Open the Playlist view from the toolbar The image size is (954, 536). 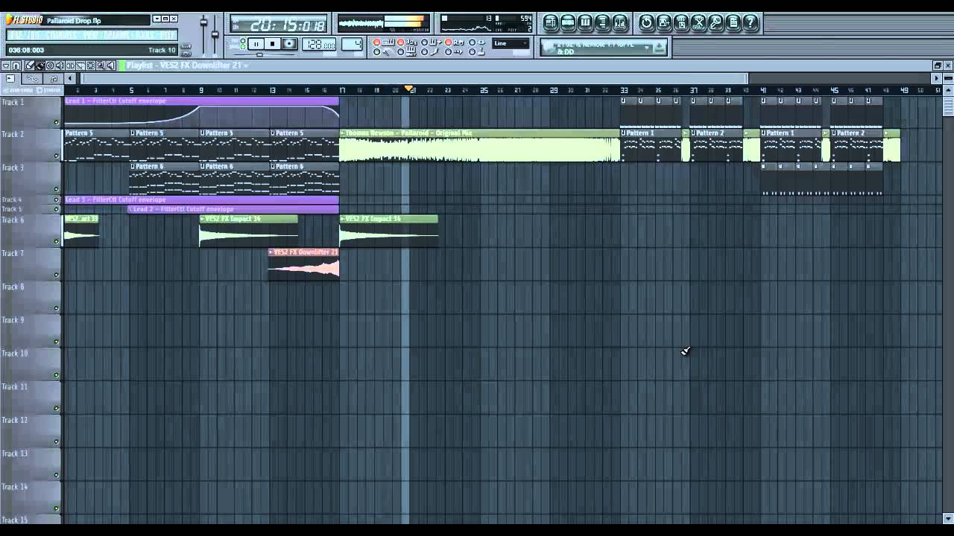point(551,22)
